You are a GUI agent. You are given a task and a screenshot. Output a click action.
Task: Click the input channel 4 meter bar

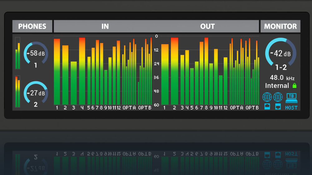(82, 71)
